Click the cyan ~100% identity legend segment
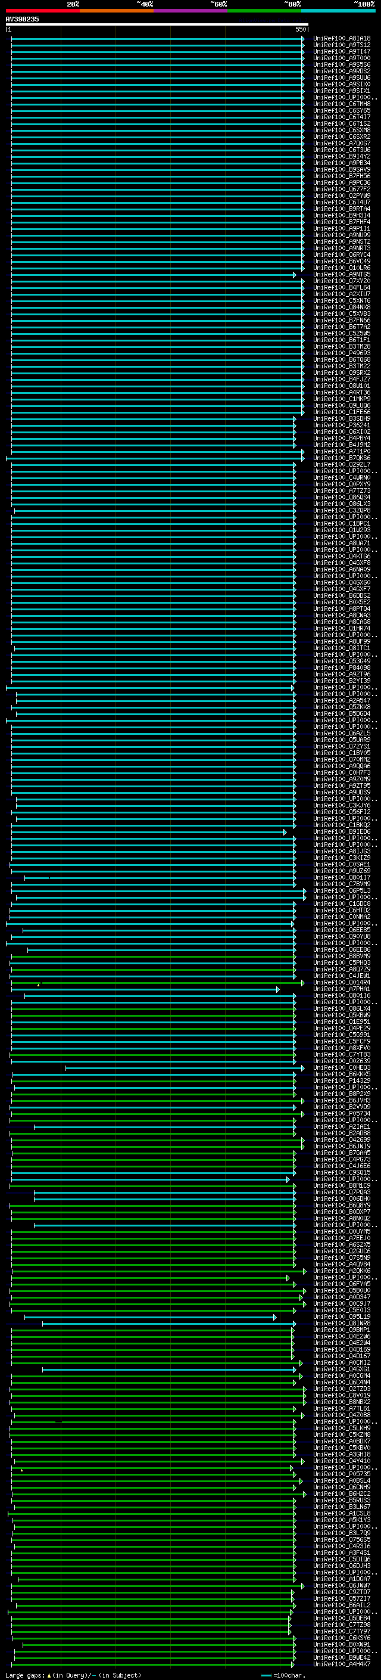 click(338, 11)
